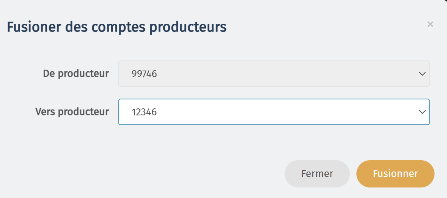Open the De producteur select box
The width and height of the screenshot is (447, 198).
pos(274,74)
